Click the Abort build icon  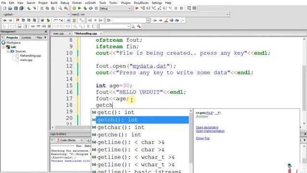pos(96,8)
